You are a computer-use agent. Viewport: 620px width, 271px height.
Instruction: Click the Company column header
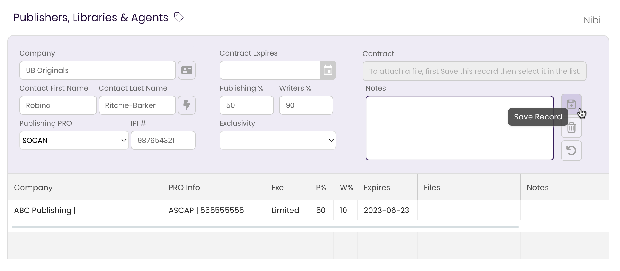(x=85, y=188)
